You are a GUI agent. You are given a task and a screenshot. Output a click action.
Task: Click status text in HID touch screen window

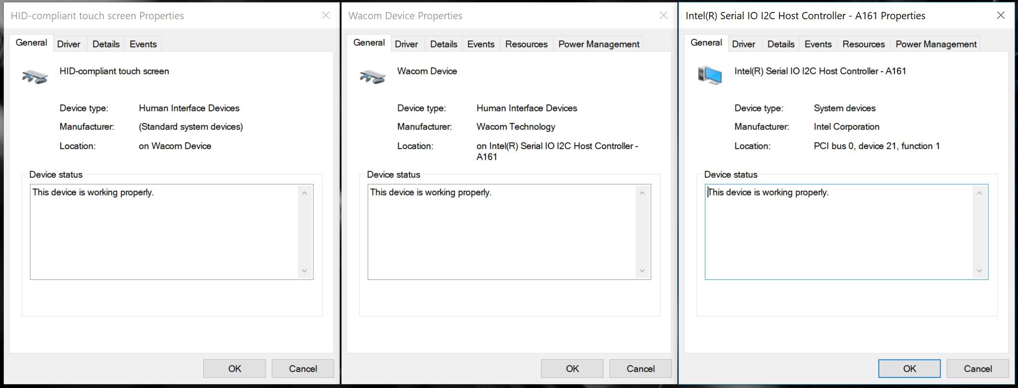pyautogui.click(x=93, y=192)
